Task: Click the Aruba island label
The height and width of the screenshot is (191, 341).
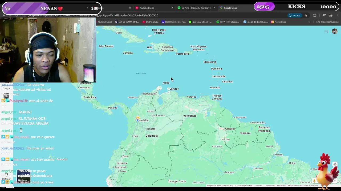Action: click(166, 83)
